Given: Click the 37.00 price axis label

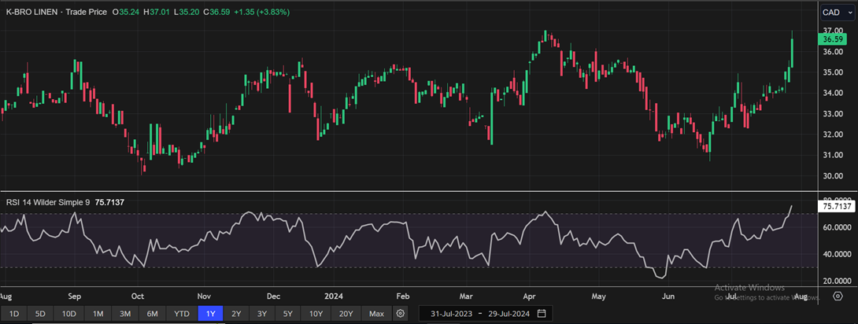Looking at the screenshot, I should [x=832, y=31].
